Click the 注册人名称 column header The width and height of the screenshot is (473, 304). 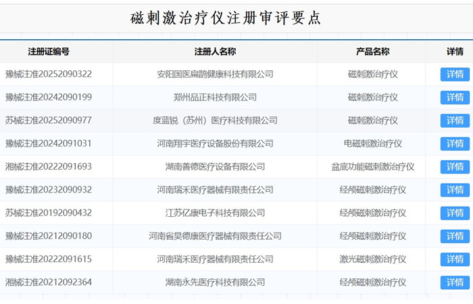tap(215, 51)
